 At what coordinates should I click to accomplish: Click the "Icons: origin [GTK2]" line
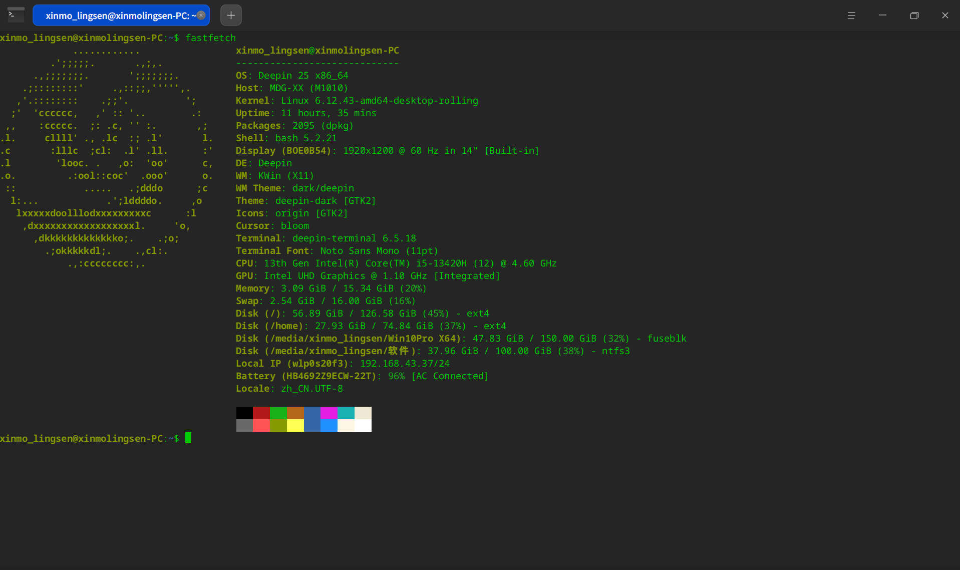(x=292, y=213)
